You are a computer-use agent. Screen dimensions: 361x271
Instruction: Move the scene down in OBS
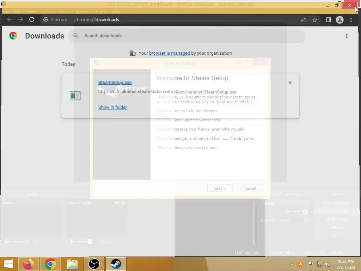[36, 241]
